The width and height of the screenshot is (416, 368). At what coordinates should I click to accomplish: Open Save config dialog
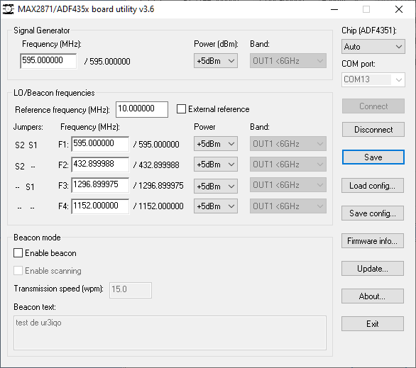coord(373,213)
